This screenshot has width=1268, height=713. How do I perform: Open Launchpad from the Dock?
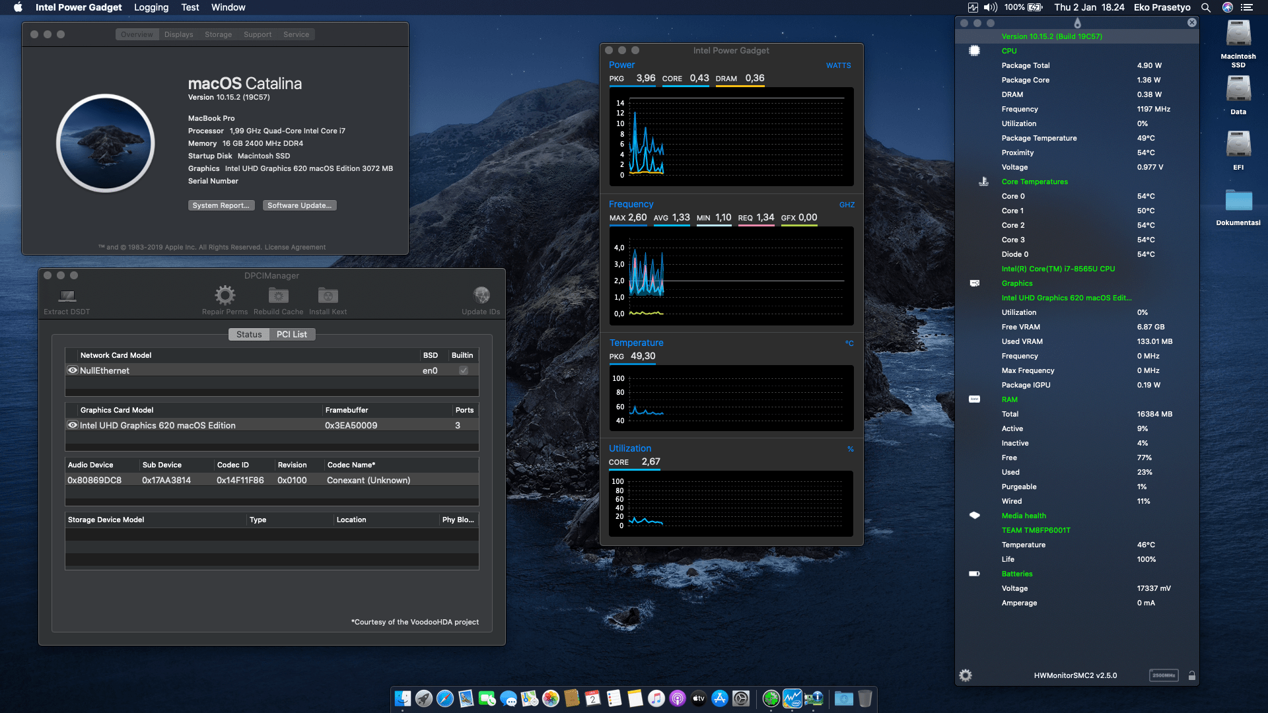tap(424, 698)
